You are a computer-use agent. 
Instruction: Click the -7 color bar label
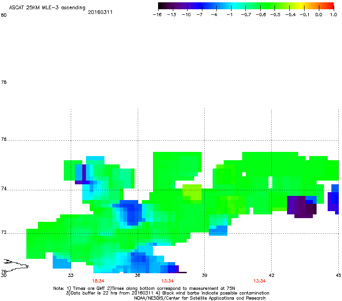tap(200, 15)
